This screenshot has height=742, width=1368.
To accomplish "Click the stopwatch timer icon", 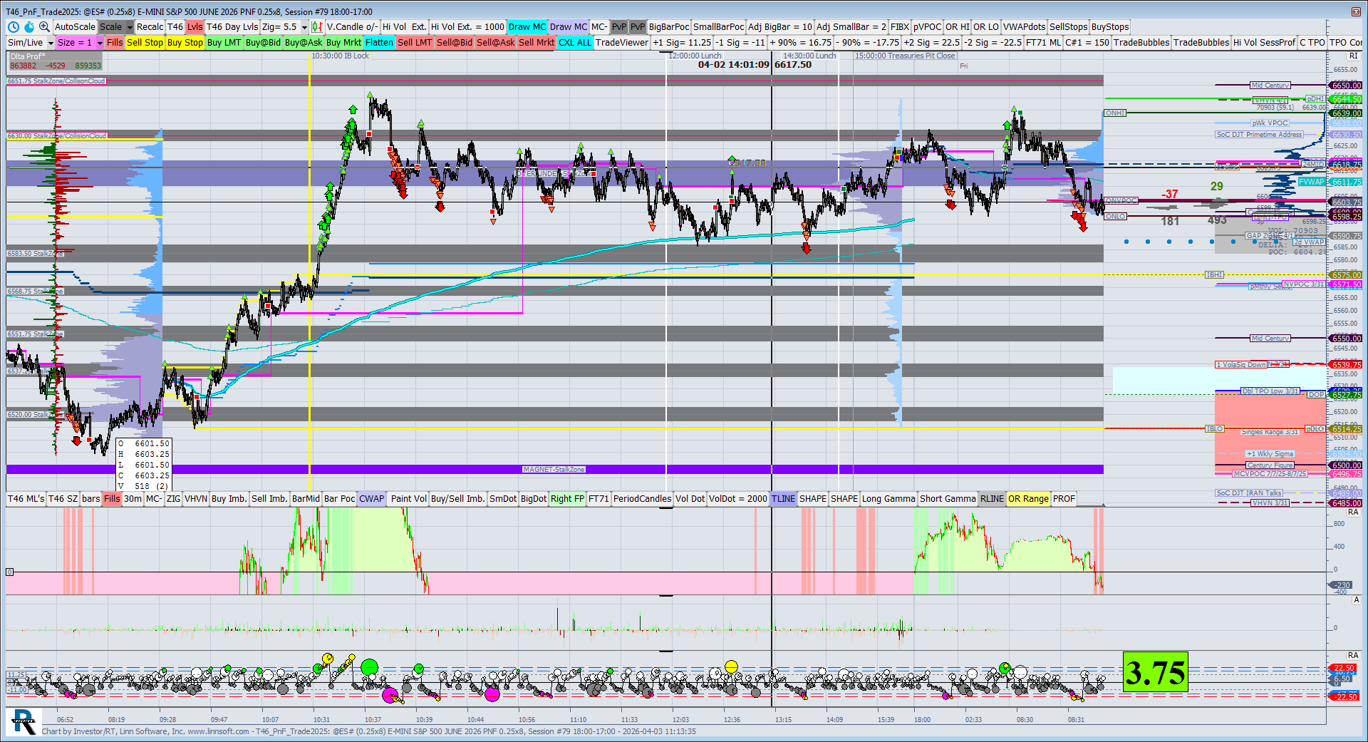I will point(29,27).
